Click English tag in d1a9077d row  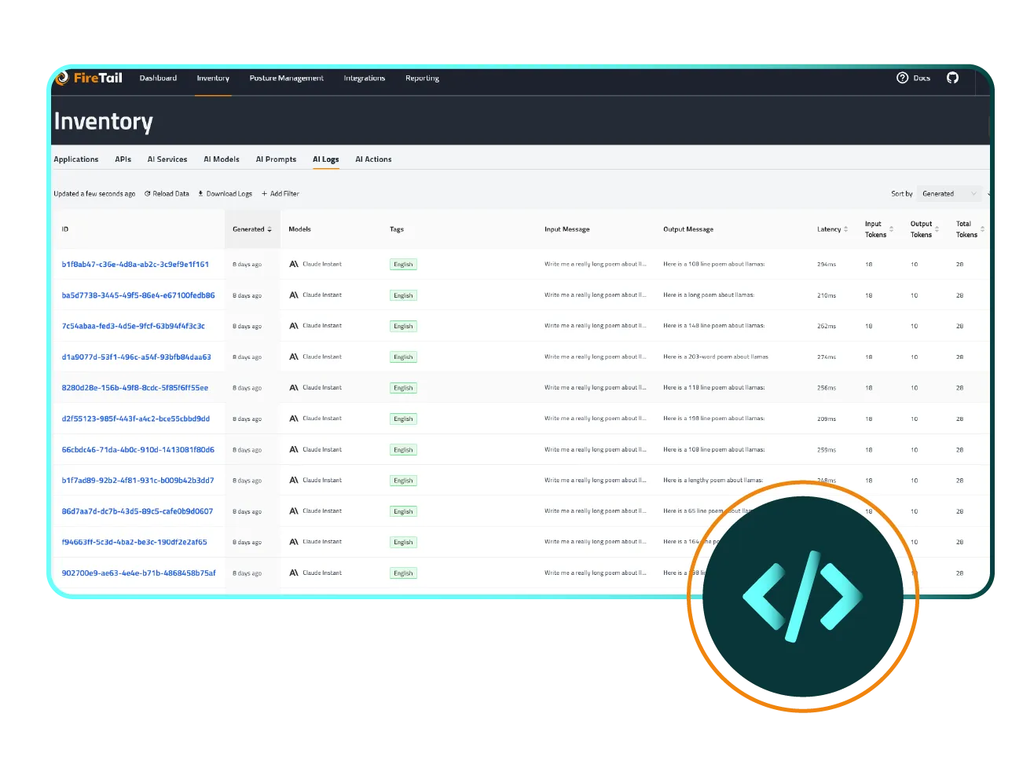point(403,357)
